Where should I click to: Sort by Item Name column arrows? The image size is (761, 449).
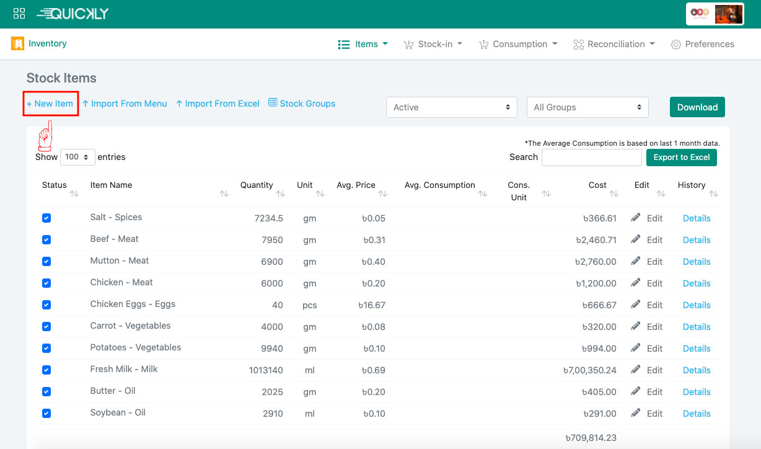click(x=224, y=193)
